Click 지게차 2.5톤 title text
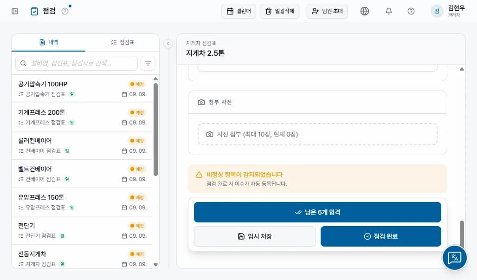 point(205,53)
